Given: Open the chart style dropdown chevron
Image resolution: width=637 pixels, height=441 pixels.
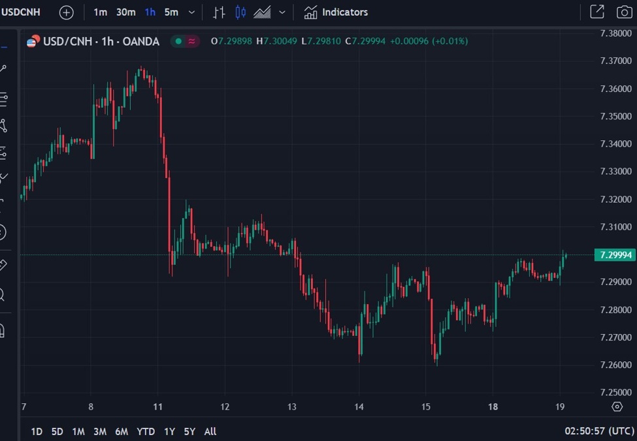Looking at the screenshot, I should click(282, 12).
